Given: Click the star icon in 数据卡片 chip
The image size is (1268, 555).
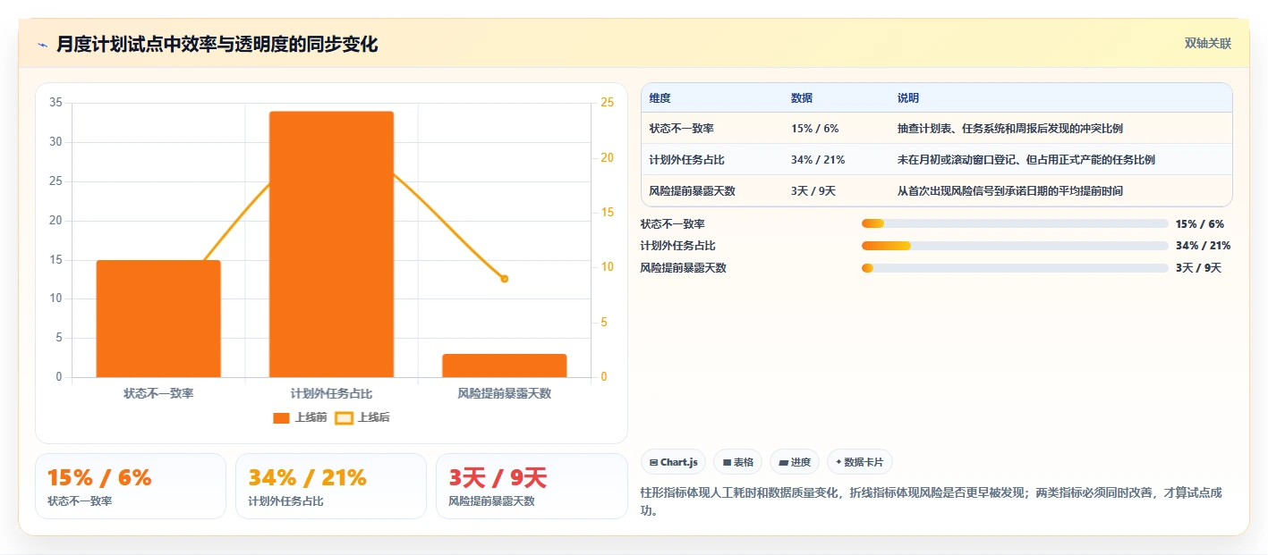Looking at the screenshot, I should 838,462.
